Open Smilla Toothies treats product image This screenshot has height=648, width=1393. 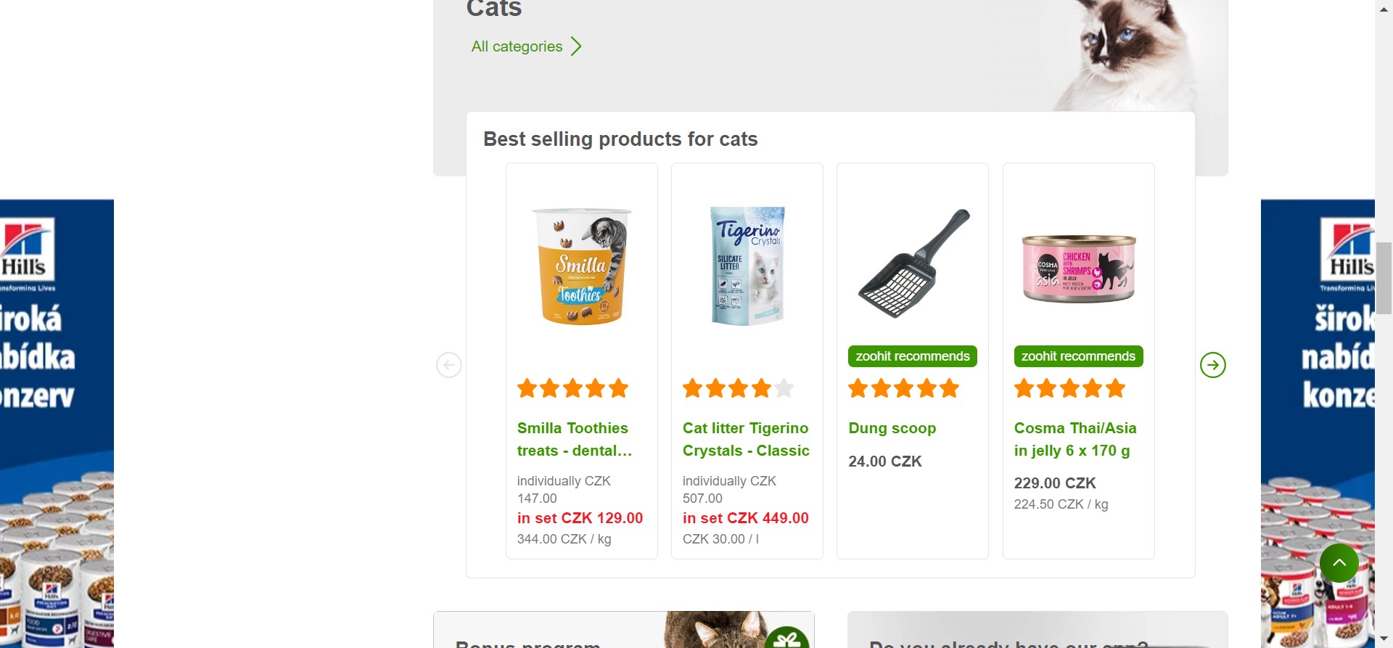582,266
